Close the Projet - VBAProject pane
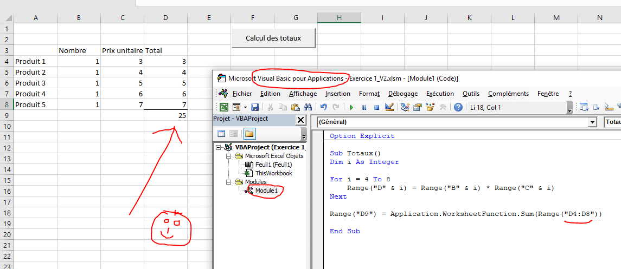 (300, 120)
